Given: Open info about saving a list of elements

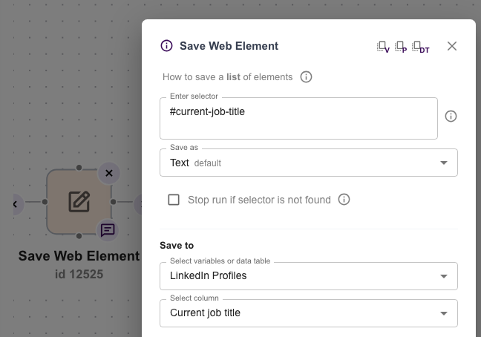Looking at the screenshot, I should (306, 76).
